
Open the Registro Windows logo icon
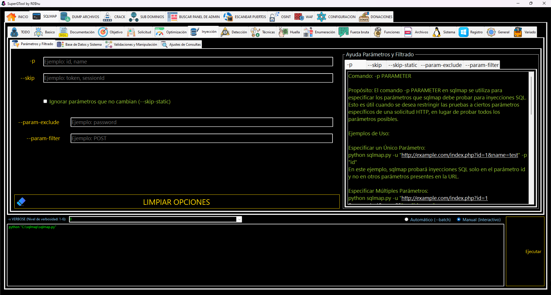463,32
